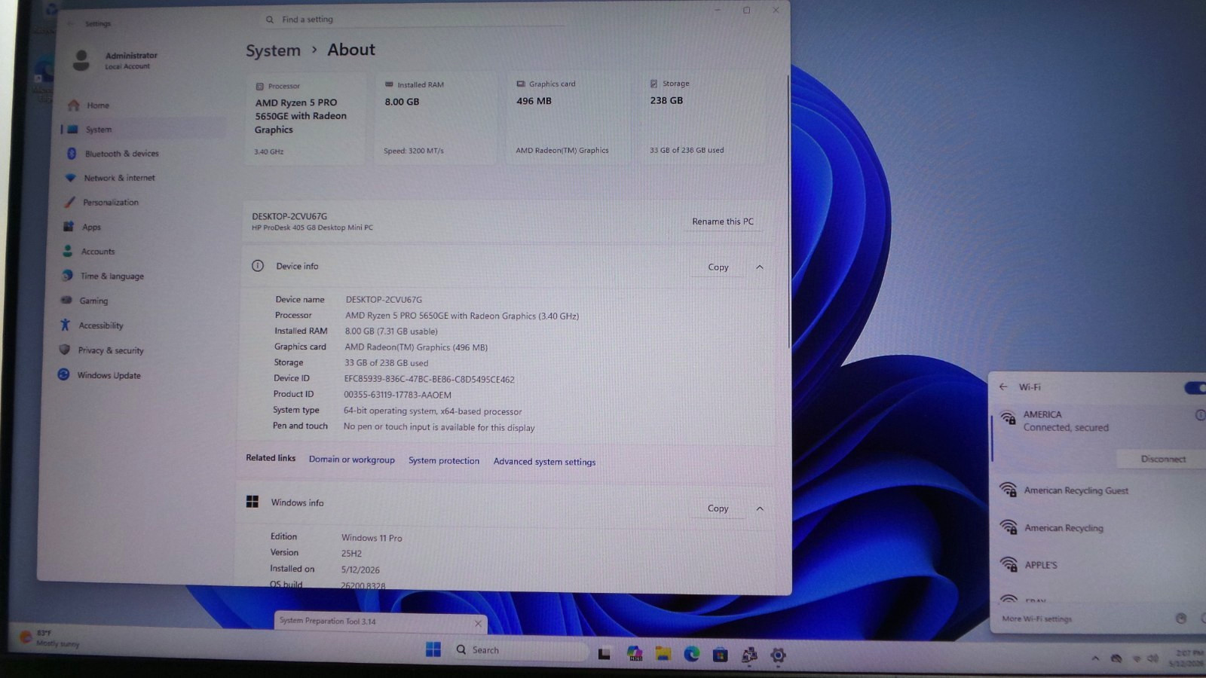Screen dimensions: 1206x678
Task: Open System protection link
Action: point(444,460)
